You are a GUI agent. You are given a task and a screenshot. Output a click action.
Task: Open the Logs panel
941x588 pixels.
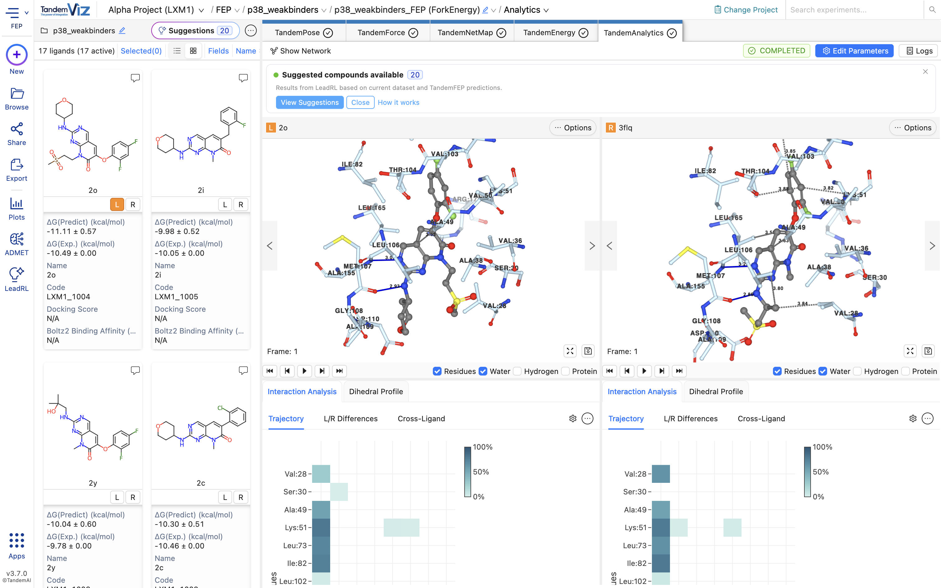click(x=918, y=50)
